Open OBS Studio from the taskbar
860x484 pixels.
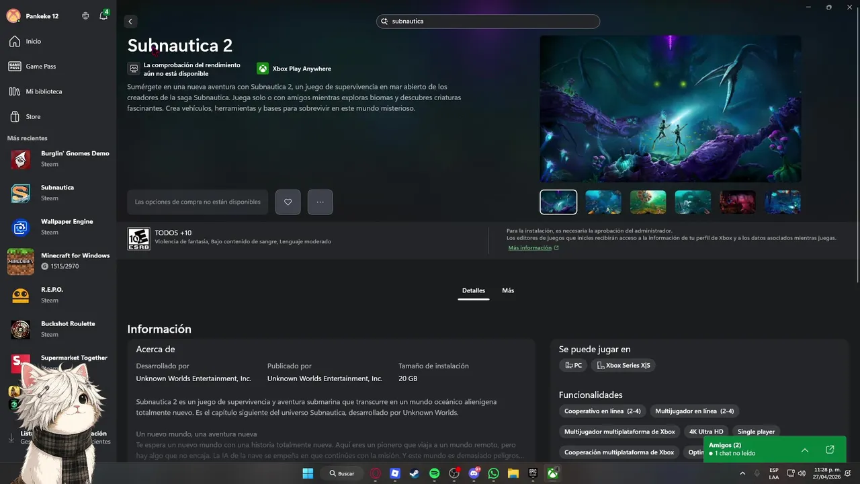[454, 473]
